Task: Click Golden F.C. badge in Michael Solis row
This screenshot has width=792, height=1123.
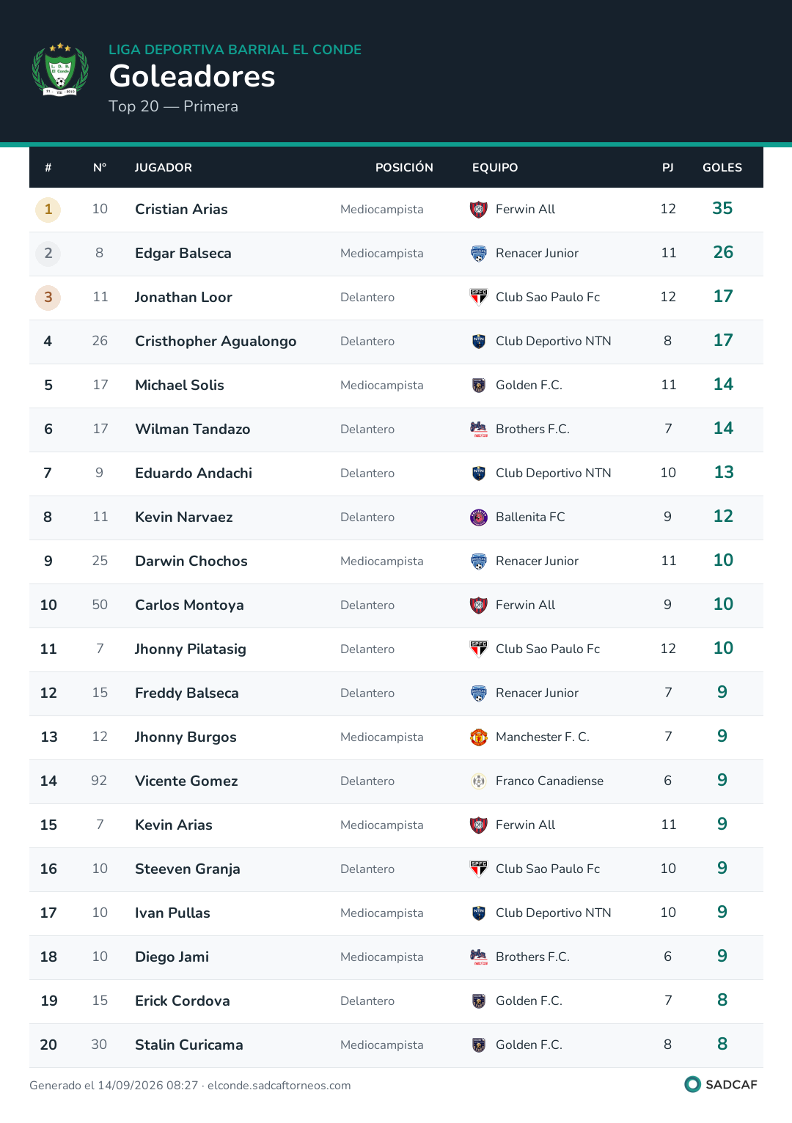Action: coord(479,386)
